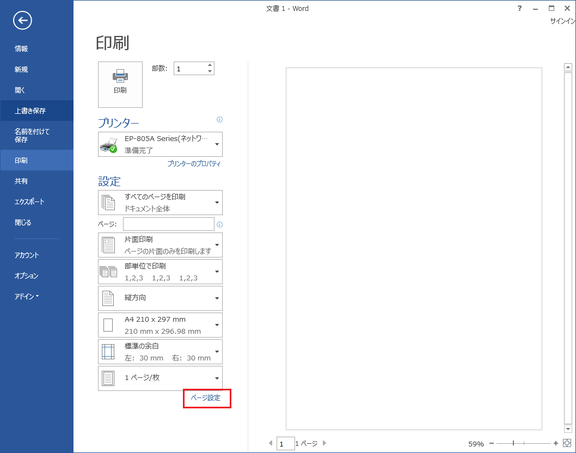576x453 pixels.
Task: Click the zoom in plus icon
Action: click(x=556, y=443)
